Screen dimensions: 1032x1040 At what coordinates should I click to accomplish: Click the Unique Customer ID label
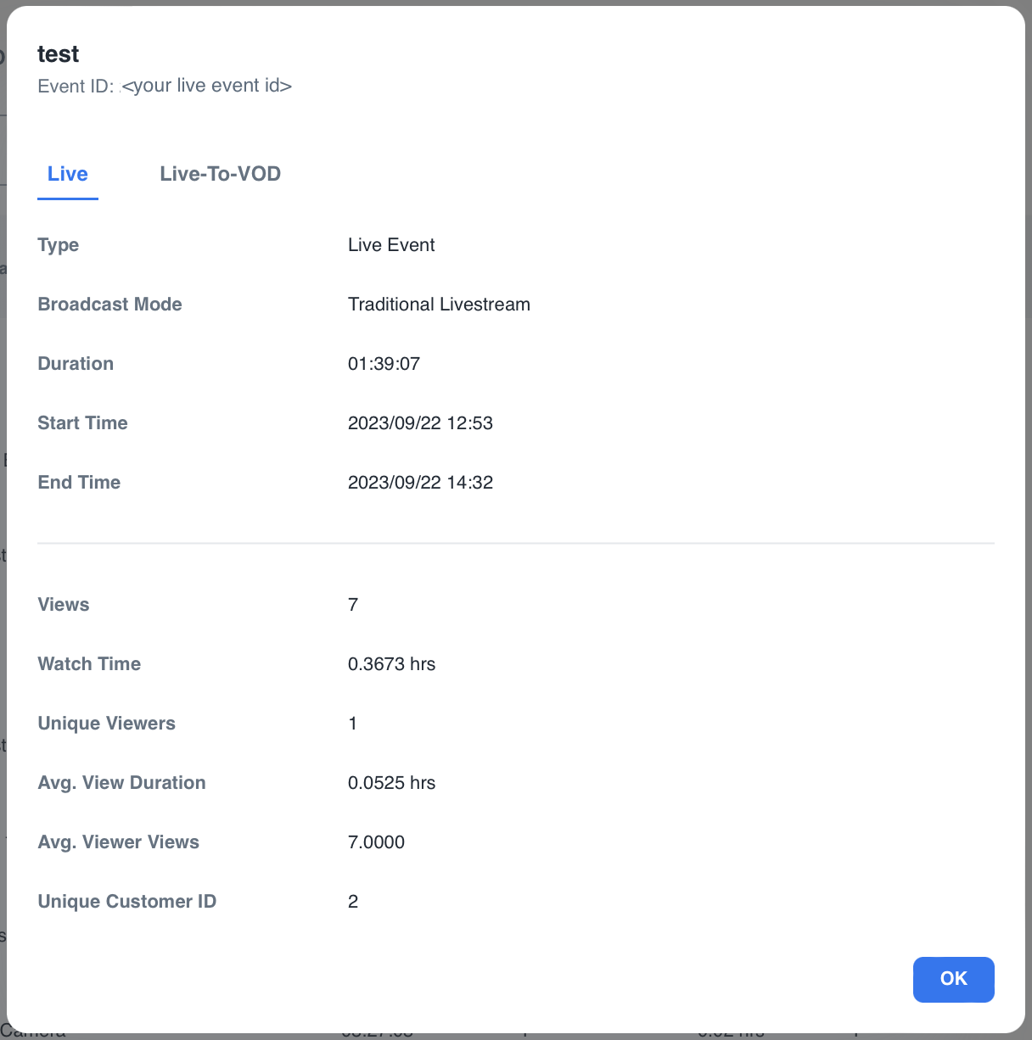click(x=126, y=902)
